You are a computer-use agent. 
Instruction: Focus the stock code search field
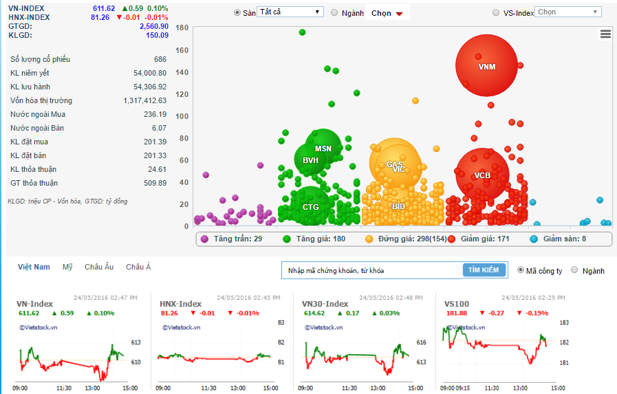pos(372,270)
